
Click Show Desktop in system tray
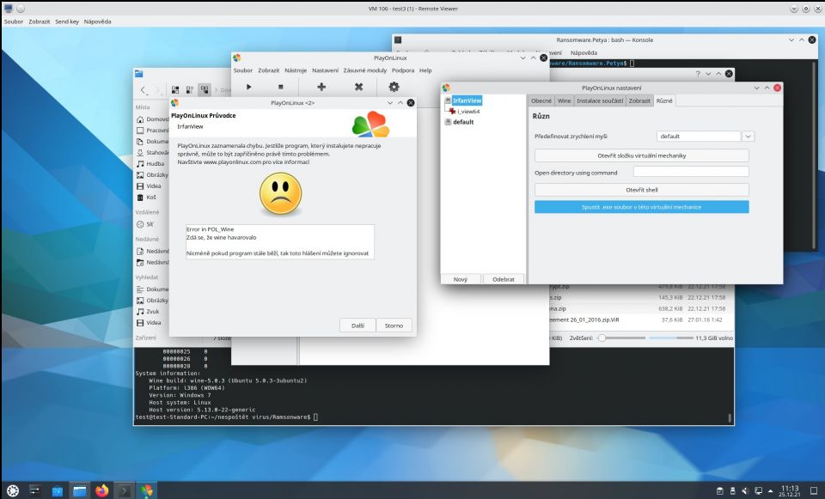(813, 491)
